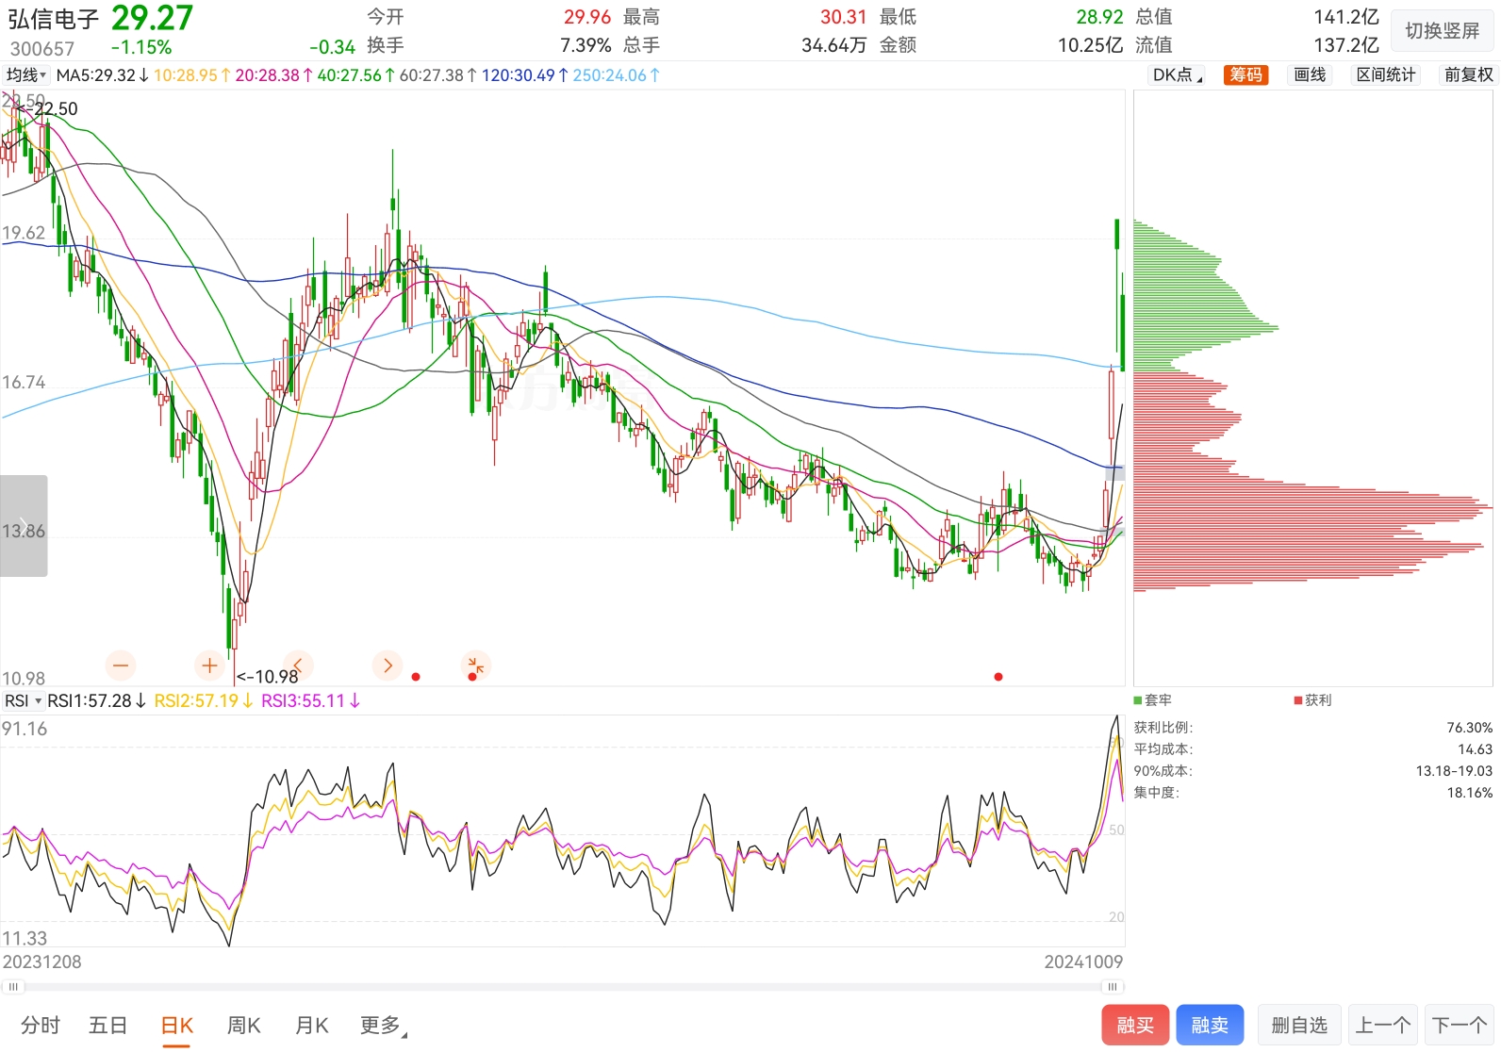The width and height of the screenshot is (1501, 1052).
Task: Click the scroll-right chevron circle icon
Action: (x=388, y=666)
